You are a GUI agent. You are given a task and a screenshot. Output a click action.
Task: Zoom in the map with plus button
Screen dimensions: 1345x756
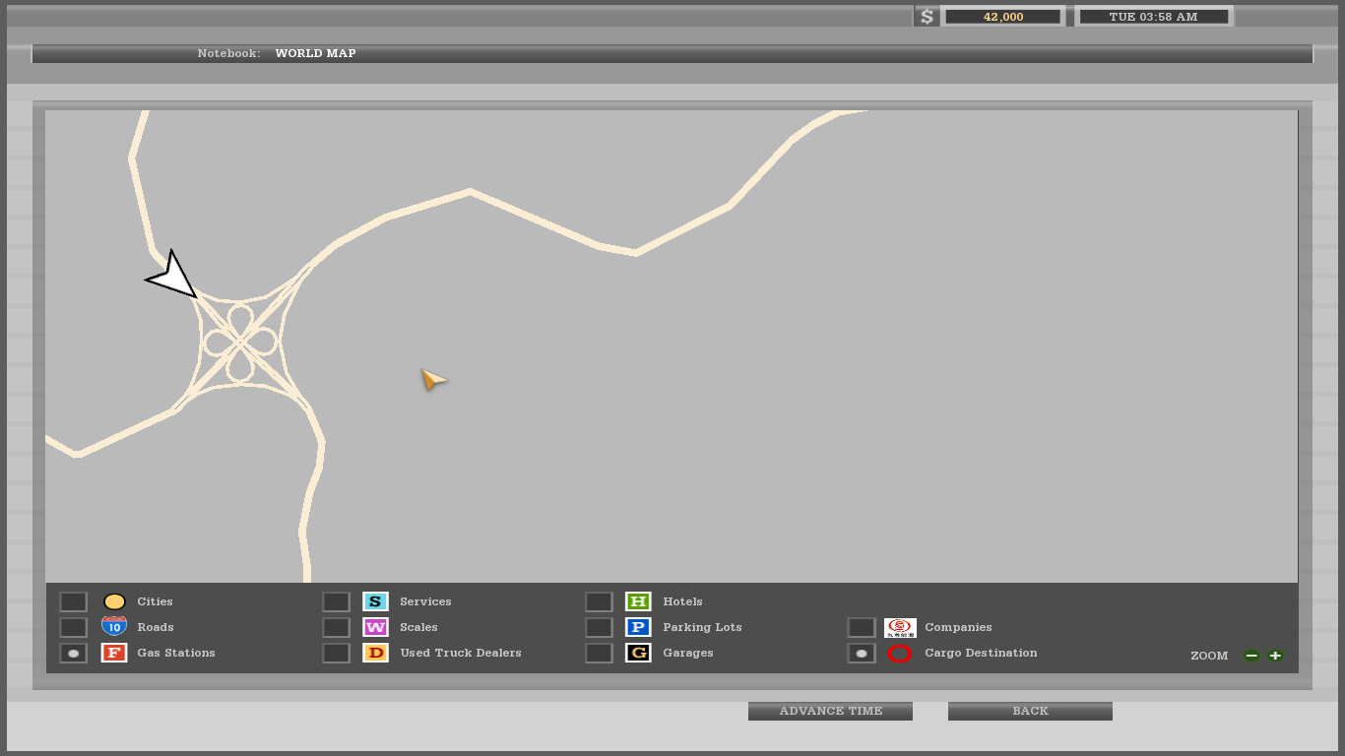[1275, 656]
